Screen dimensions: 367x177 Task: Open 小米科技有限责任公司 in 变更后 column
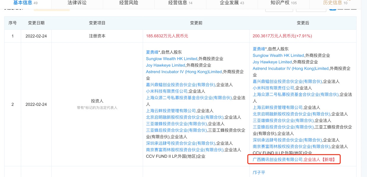coord(274,88)
